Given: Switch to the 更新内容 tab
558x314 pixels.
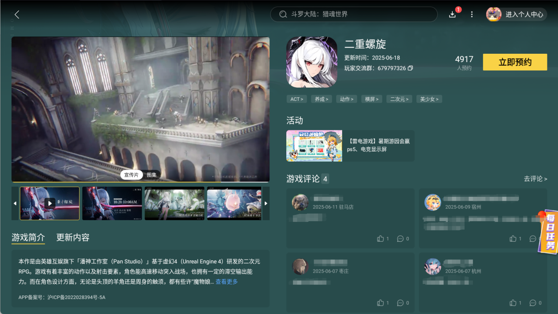Looking at the screenshot, I should [74, 237].
